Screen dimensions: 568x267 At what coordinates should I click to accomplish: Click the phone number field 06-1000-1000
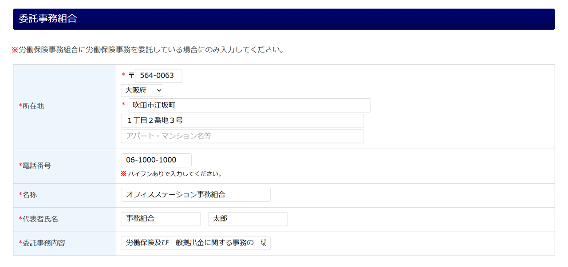click(156, 160)
